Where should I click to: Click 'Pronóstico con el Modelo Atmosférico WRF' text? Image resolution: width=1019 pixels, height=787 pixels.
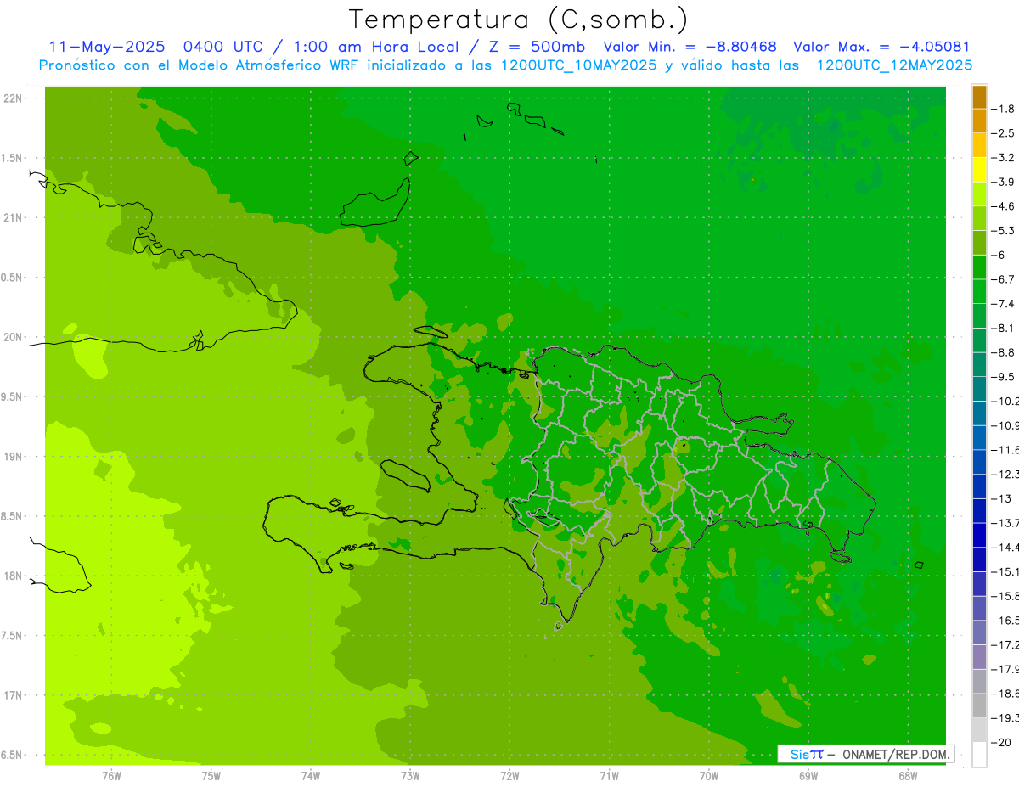200,65
